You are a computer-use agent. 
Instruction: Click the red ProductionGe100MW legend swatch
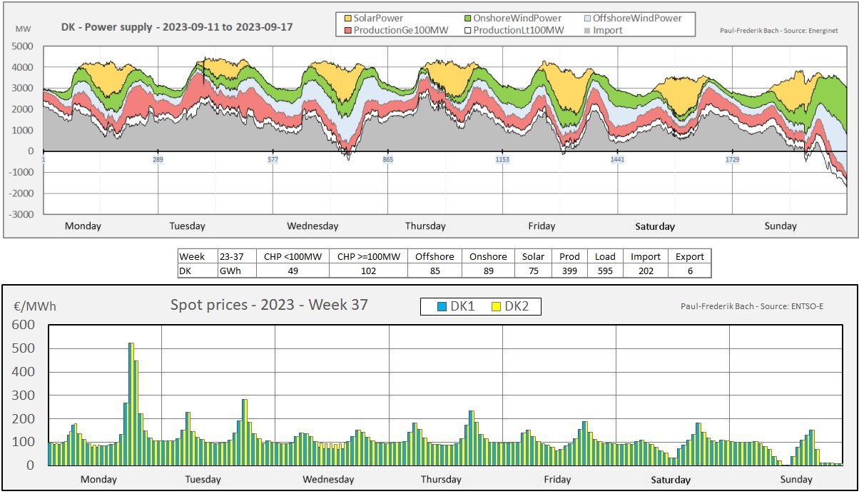[347, 31]
